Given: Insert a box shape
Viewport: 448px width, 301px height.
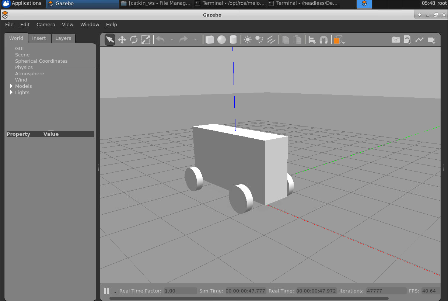Looking at the screenshot, I should (x=210, y=40).
